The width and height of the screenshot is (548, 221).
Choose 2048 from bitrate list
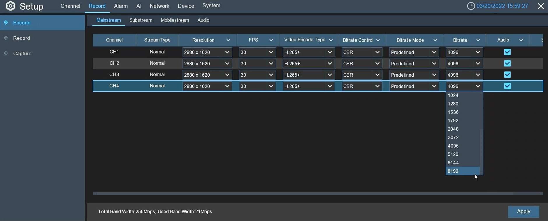tap(463, 129)
